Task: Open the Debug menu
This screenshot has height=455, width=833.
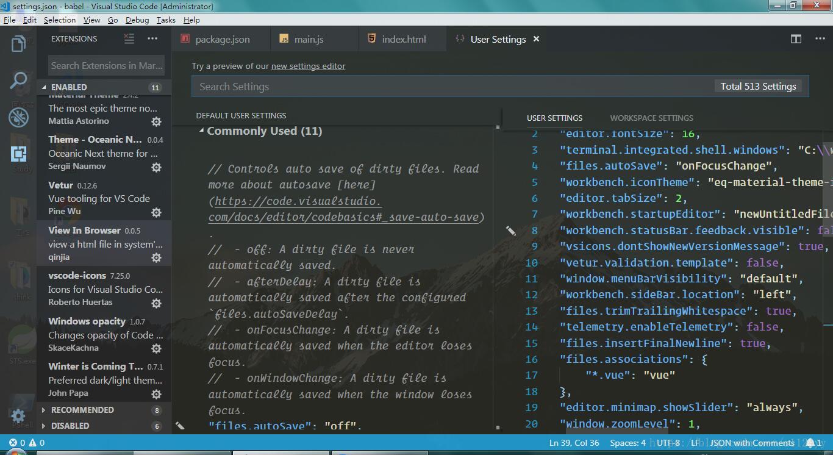Action: click(x=137, y=20)
